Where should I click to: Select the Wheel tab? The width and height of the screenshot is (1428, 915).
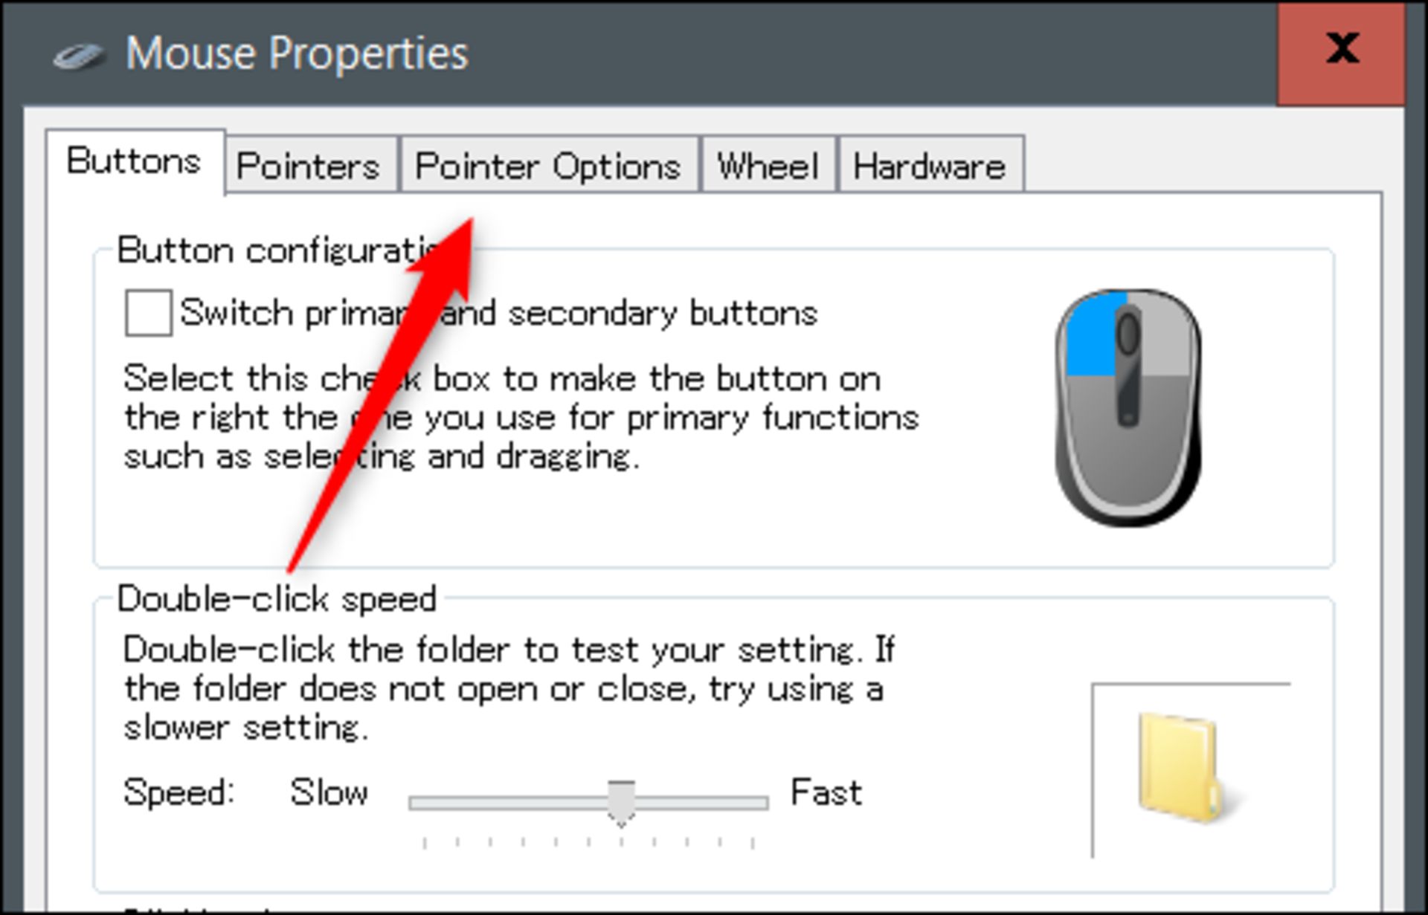coord(768,165)
